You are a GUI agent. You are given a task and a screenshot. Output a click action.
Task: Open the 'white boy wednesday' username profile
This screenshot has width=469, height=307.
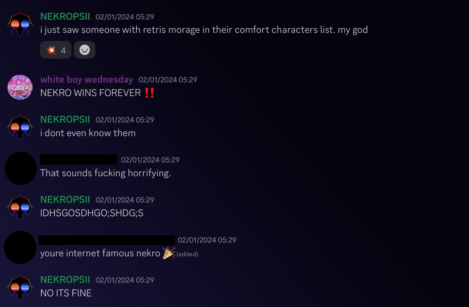87,79
